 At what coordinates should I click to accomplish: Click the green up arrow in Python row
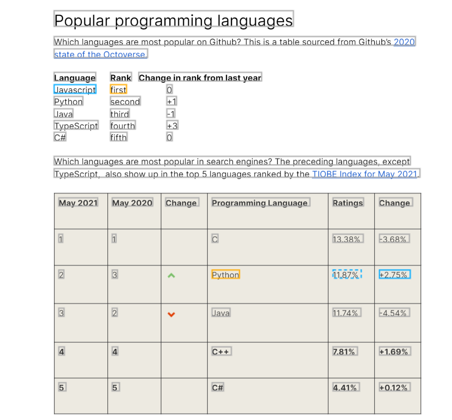171,275
